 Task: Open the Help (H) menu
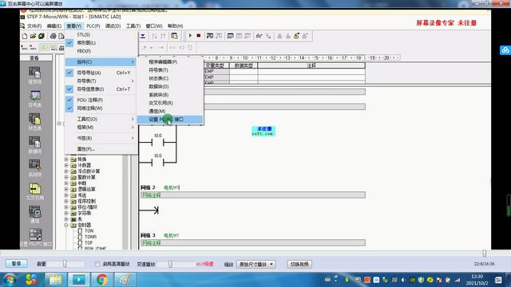(x=175, y=26)
